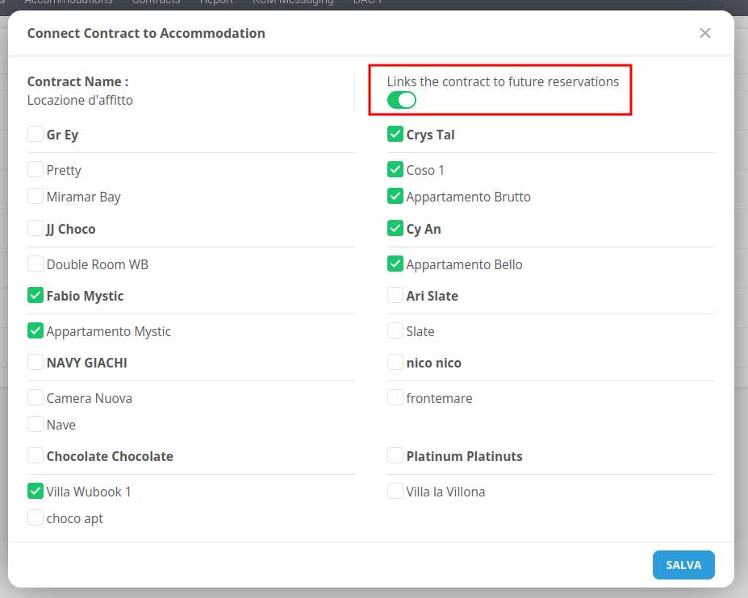Enable the Pretty accommodation checkbox
The image size is (748, 598).
click(36, 170)
